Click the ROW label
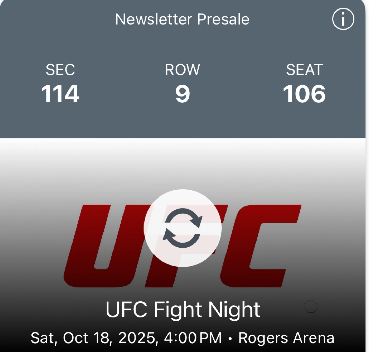The height and width of the screenshot is (352, 369). tap(182, 69)
